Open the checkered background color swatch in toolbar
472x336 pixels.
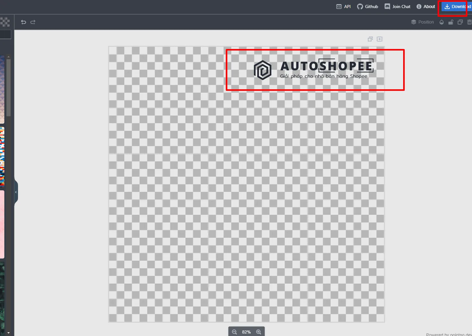click(5, 22)
